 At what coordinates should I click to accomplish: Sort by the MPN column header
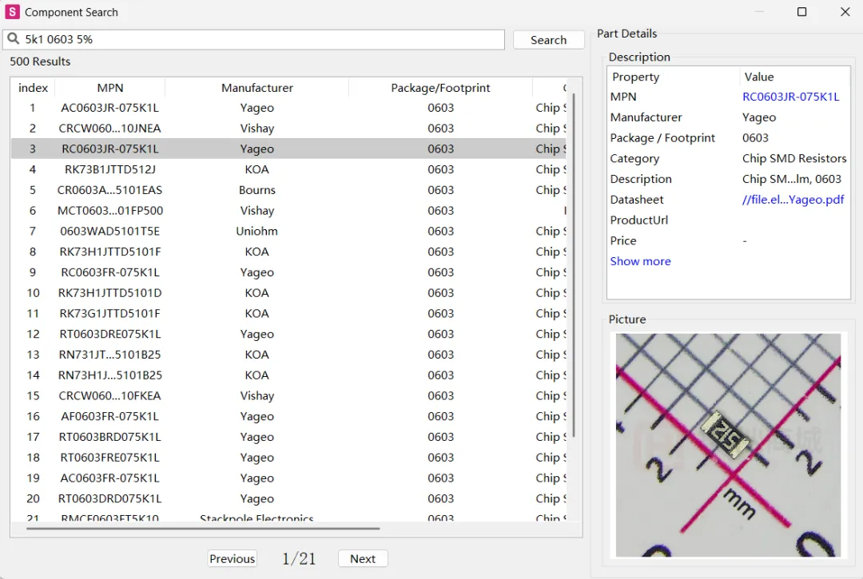click(x=110, y=88)
